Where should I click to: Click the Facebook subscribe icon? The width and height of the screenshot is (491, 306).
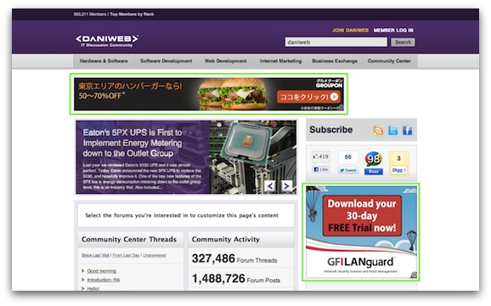point(408,130)
